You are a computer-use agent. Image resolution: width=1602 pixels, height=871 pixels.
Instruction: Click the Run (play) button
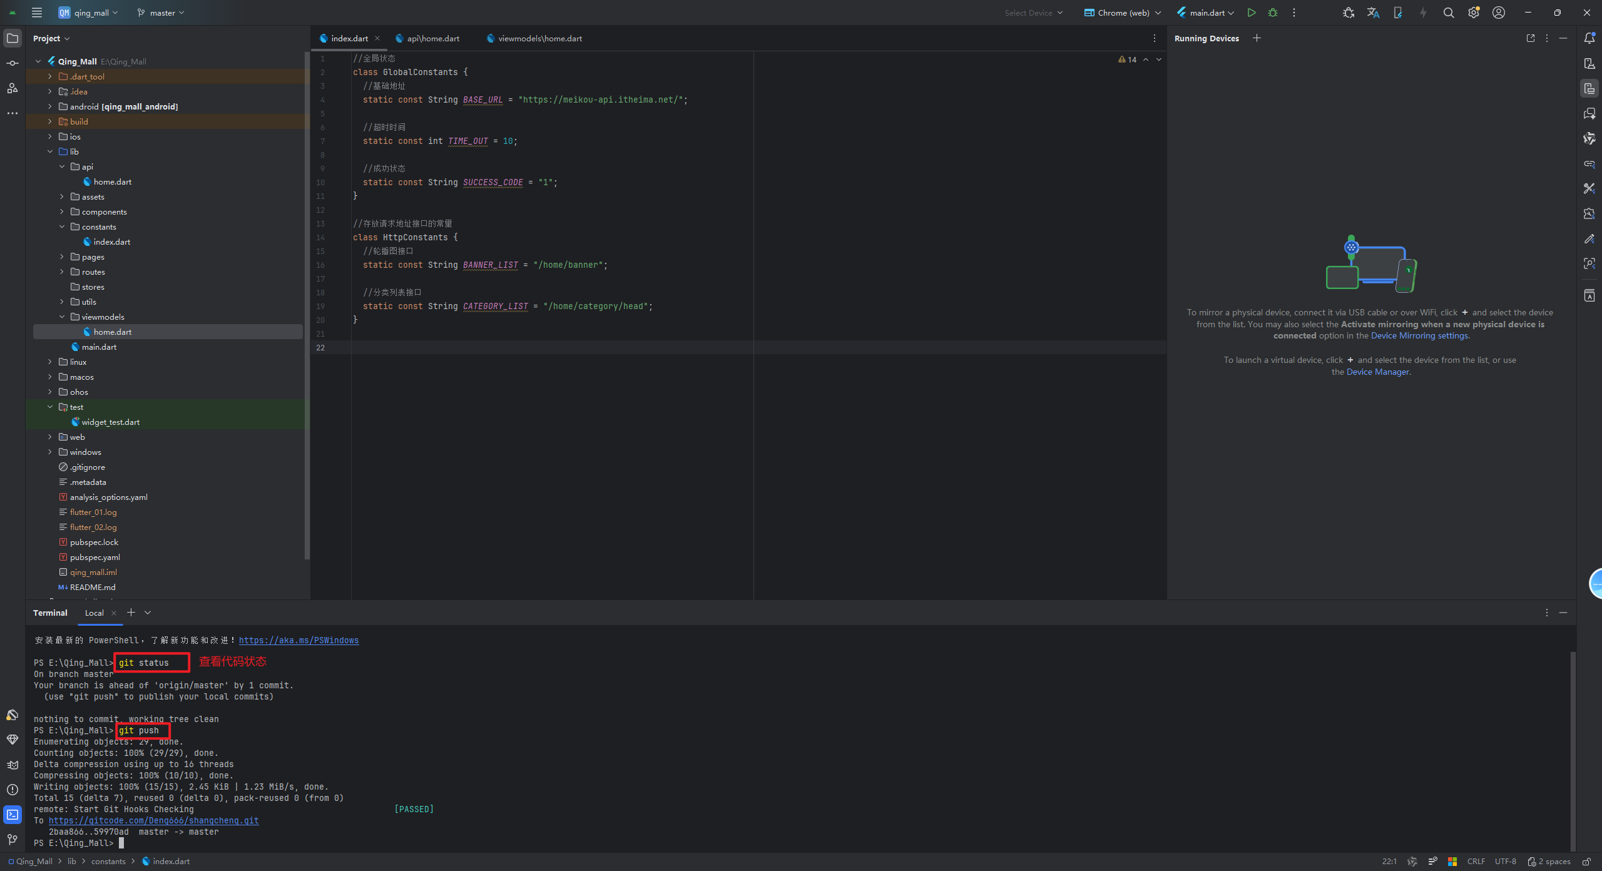click(x=1251, y=13)
